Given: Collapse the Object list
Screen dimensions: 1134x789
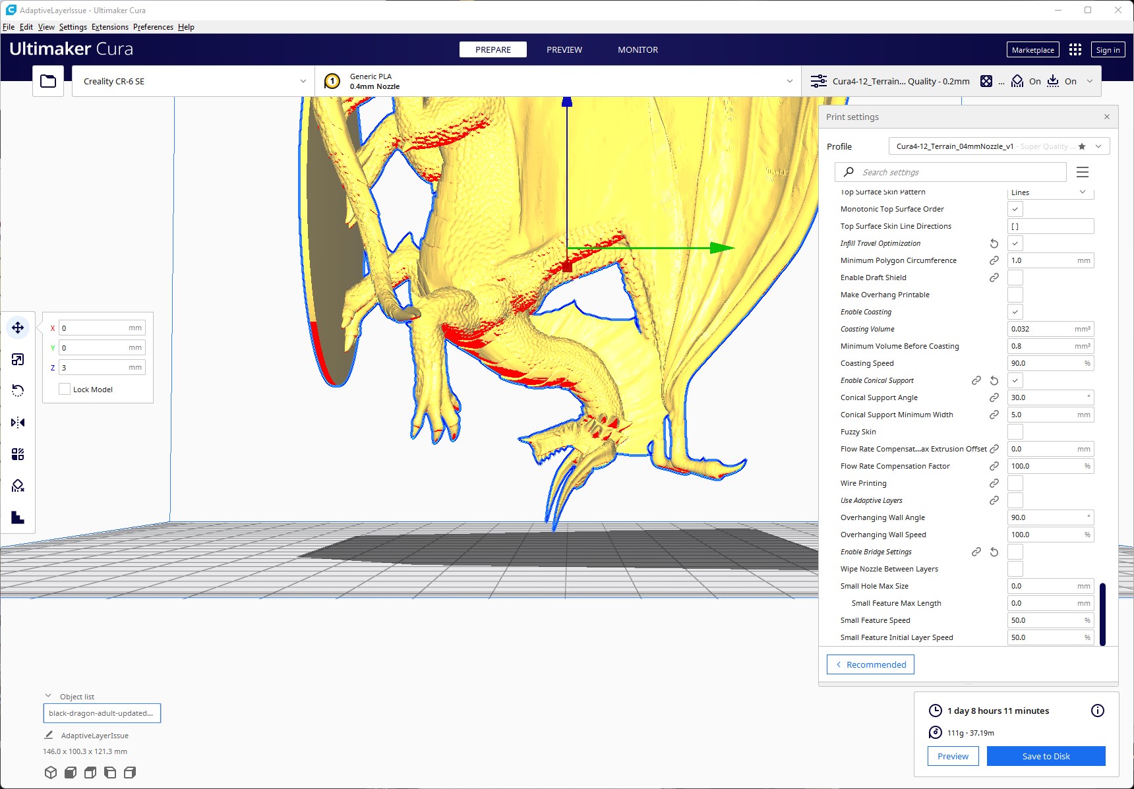Looking at the screenshot, I should (48, 696).
